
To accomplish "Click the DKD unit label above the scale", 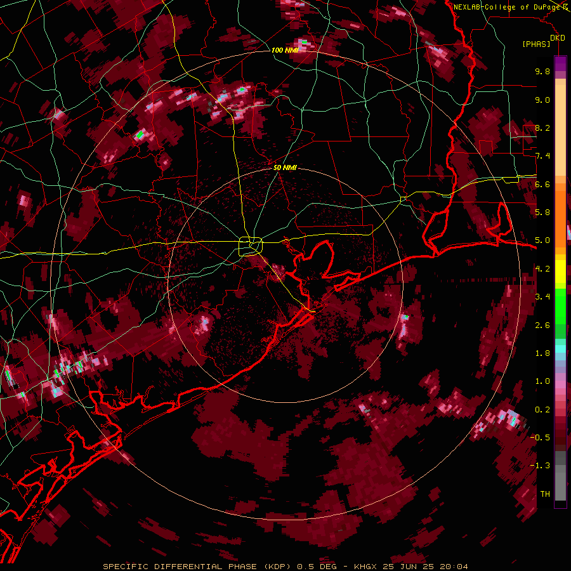I will (557, 37).
